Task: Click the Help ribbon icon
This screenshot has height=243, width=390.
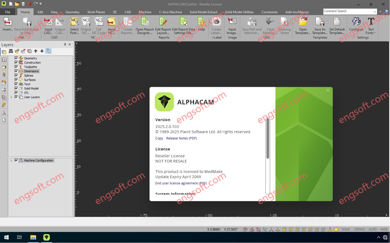Action: [201, 24]
